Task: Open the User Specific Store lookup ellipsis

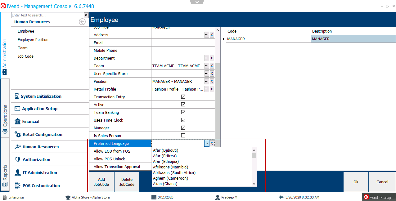Action: pyautogui.click(x=207, y=74)
